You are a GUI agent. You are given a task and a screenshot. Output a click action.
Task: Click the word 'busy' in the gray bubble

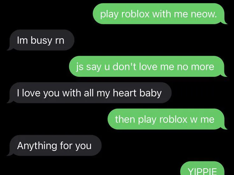[41, 41]
